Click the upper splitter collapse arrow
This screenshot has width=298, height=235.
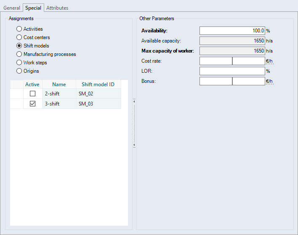[x=134, y=101]
